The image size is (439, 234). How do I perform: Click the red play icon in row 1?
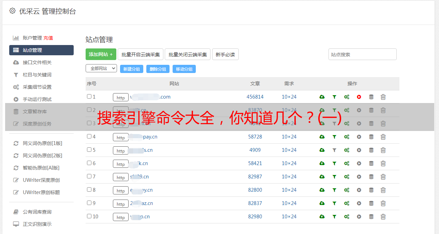pyautogui.click(x=359, y=97)
